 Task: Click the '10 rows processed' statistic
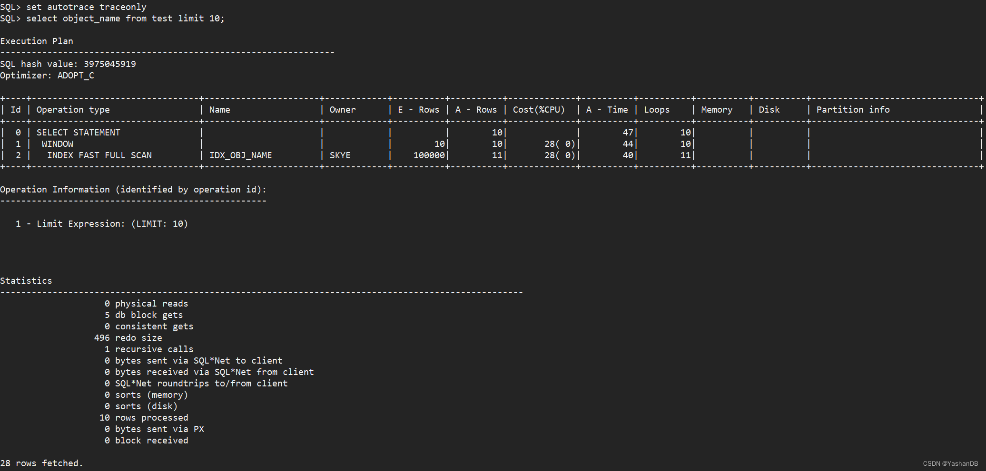tap(144, 418)
